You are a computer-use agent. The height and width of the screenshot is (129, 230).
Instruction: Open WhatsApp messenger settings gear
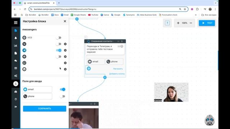coord(65,63)
